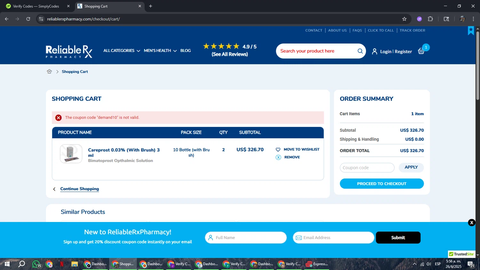This screenshot has width=480, height=270.
Task: Expand All Categories dropdown
Action: point(122,51)
